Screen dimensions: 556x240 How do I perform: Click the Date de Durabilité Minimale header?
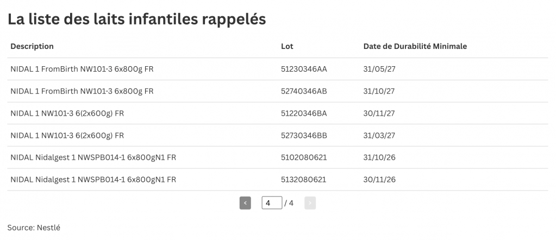coord(415,46)
